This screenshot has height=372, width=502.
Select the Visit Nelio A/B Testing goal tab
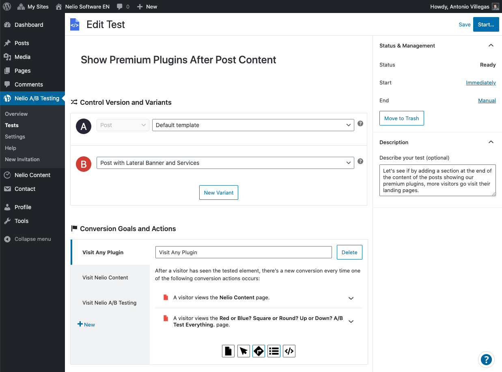point(110,303)
